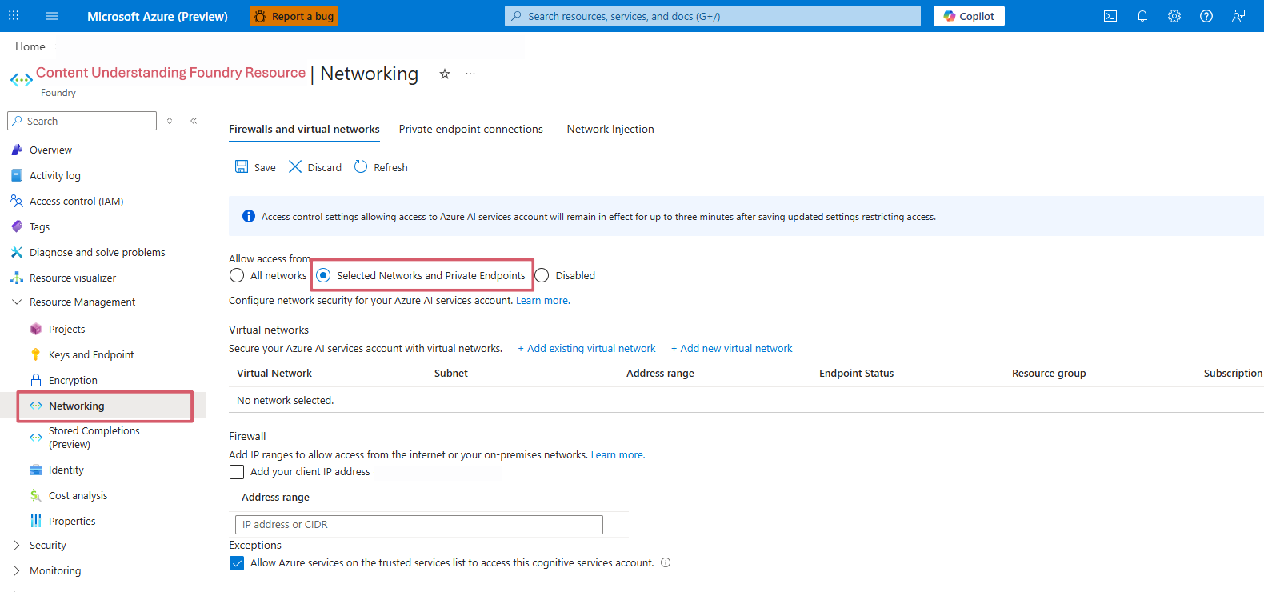The image size is (1264, 592).
Task: Click the Report a bug button
Action: coord(294,16)
